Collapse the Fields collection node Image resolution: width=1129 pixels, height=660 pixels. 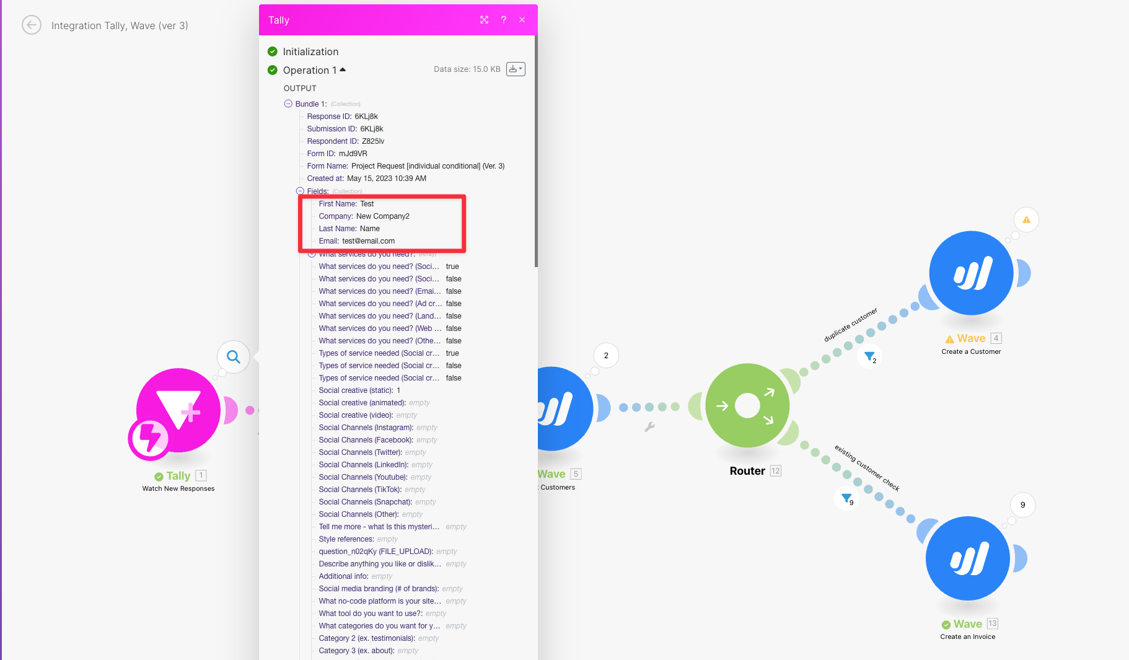[300, 191]
